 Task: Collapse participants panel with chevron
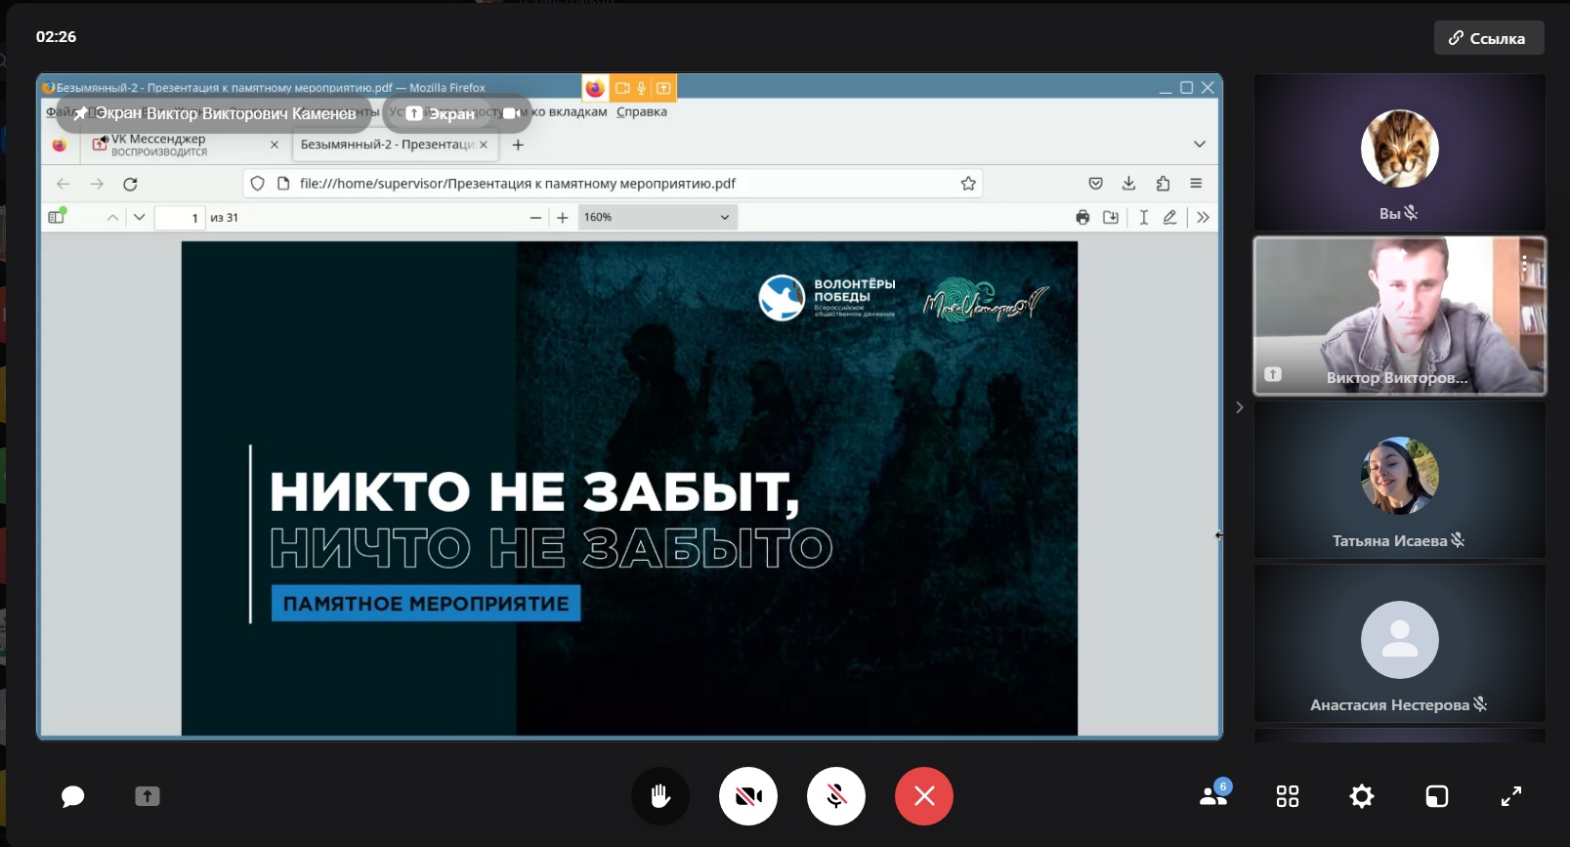click(1239, 407)
